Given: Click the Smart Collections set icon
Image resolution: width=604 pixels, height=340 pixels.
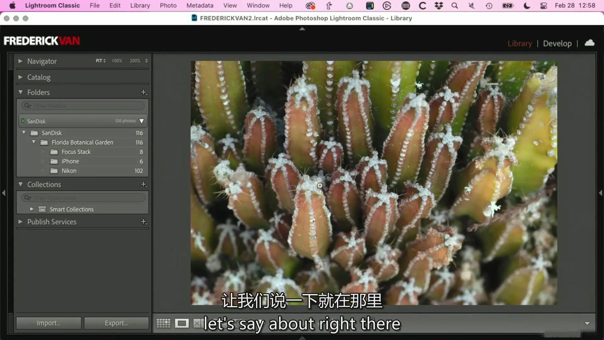Looking at the screenshot, I should [42, 209].
